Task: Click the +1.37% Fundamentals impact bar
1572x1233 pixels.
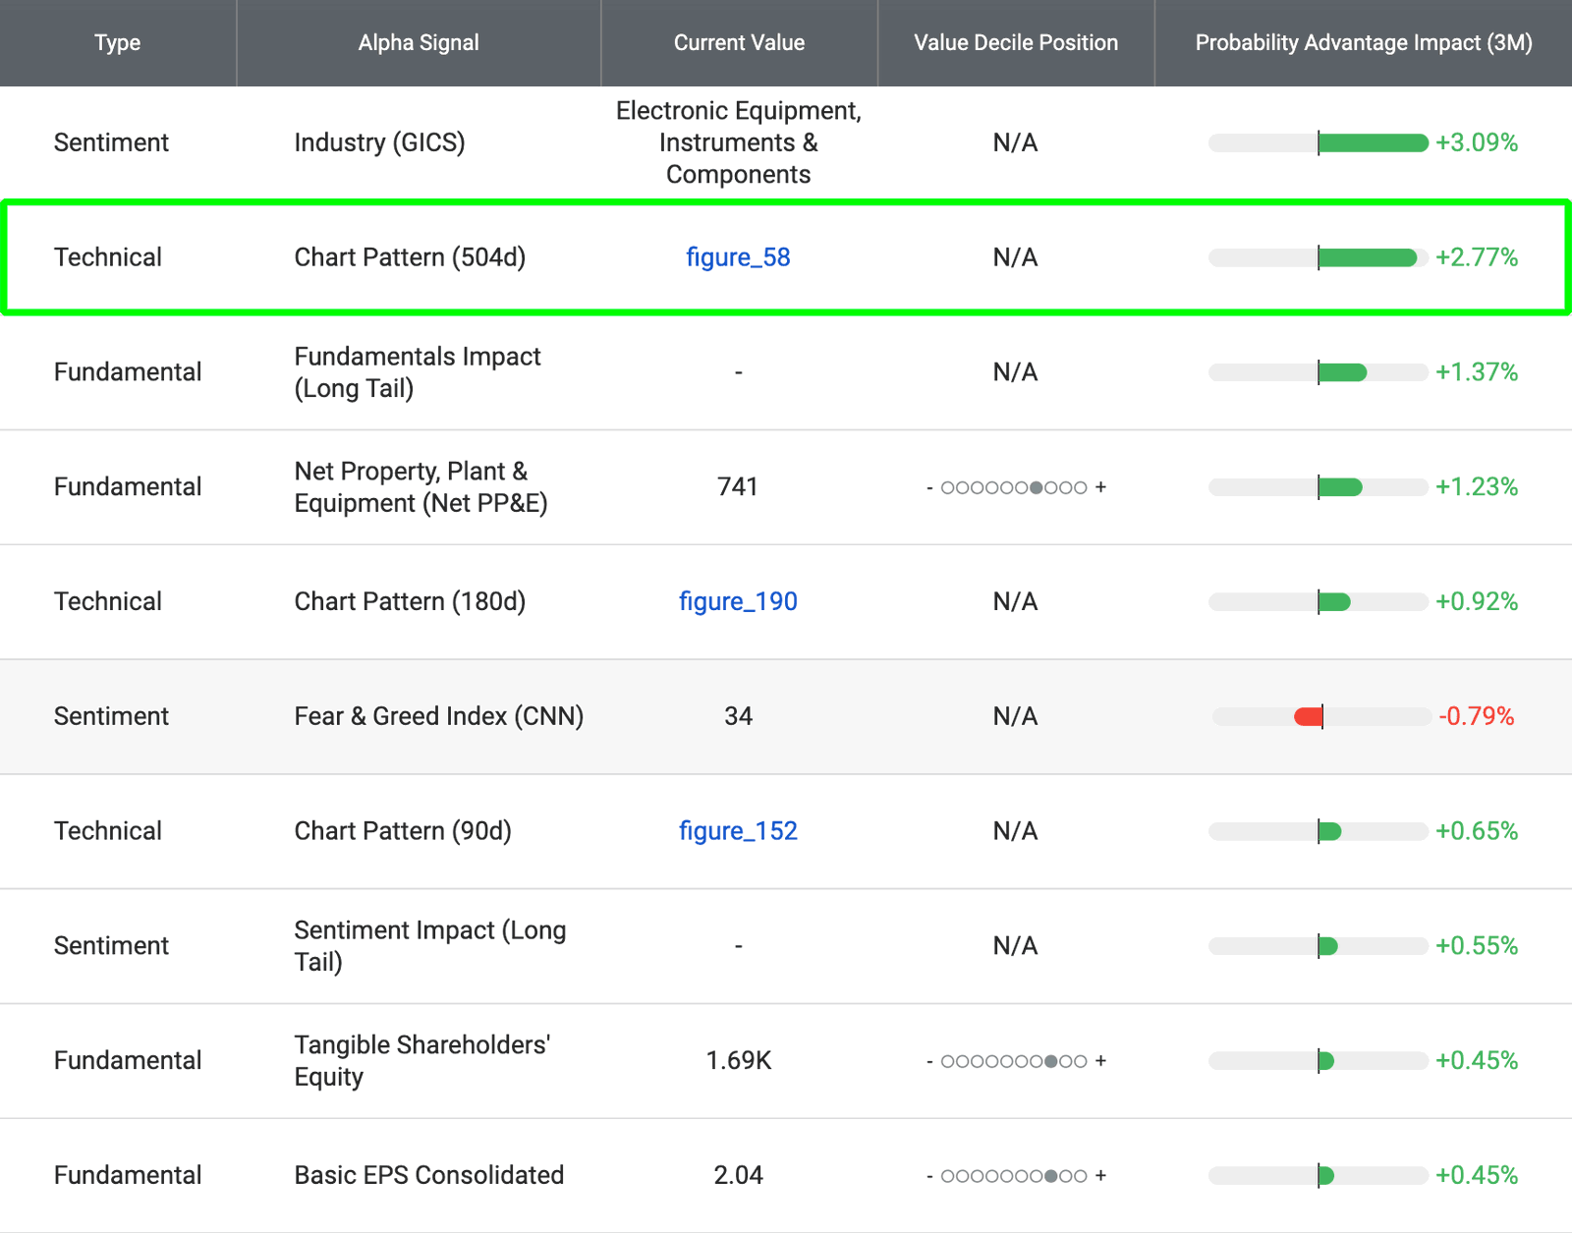Action: click(x=1319, y=372)
